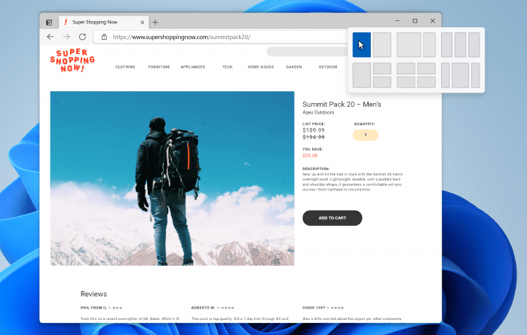This screenshot has width=527, height=335.
Task: Snap to wide left zone of uneven two-column layout
Action: [409, 44]
